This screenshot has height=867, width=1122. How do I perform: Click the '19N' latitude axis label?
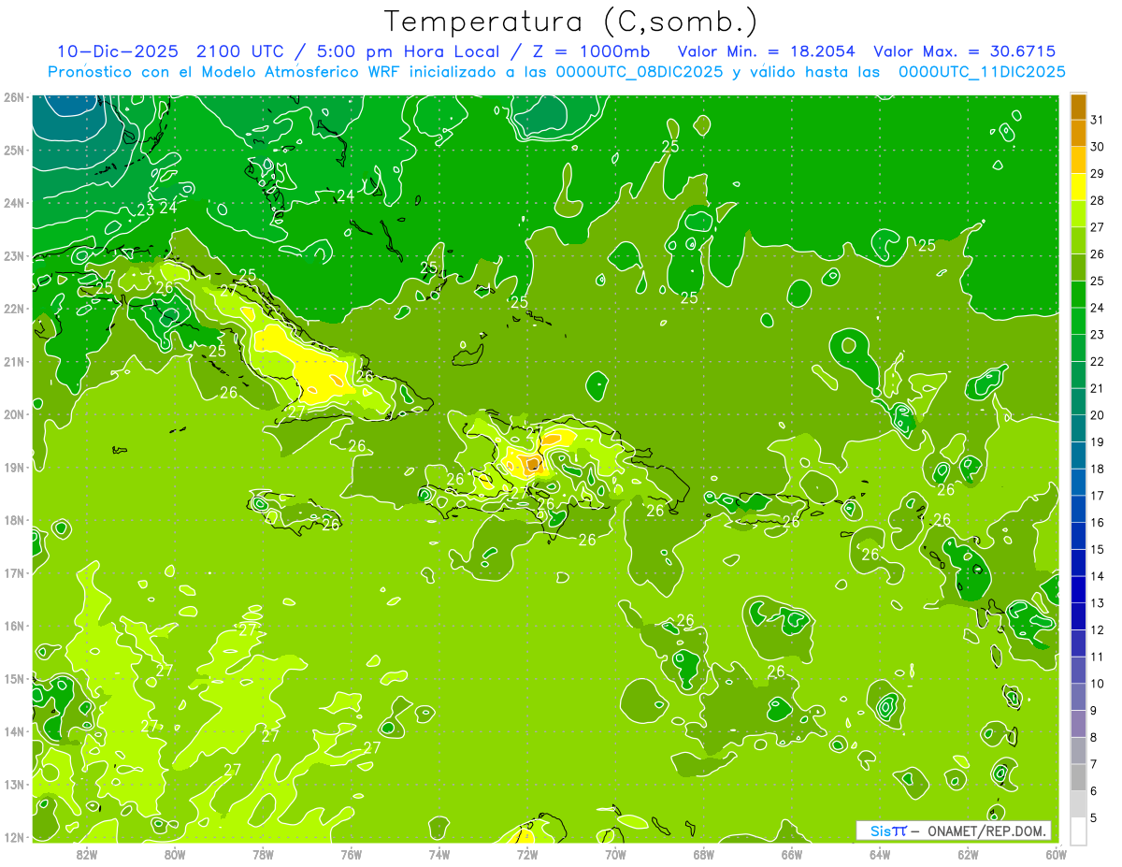coord(13,467)
